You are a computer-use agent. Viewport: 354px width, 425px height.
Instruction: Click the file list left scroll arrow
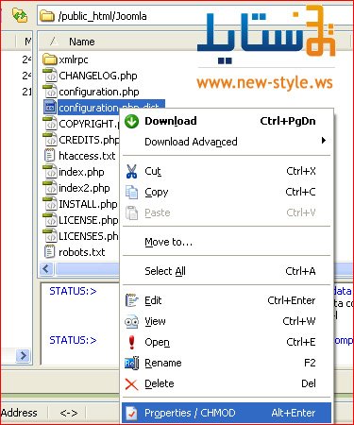coord(46,269)
